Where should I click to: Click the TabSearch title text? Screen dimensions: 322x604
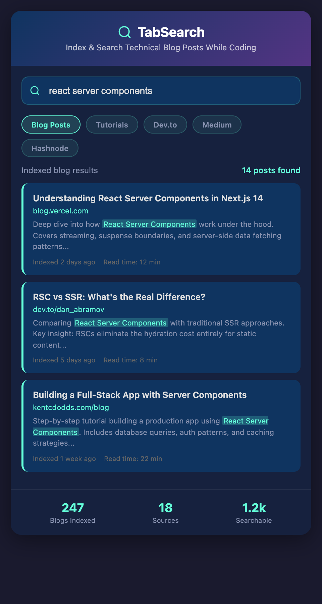tap(171, 32)
